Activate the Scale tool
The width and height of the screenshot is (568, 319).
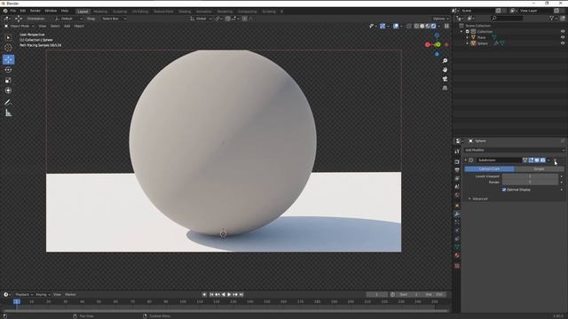[x=8, y=81]
